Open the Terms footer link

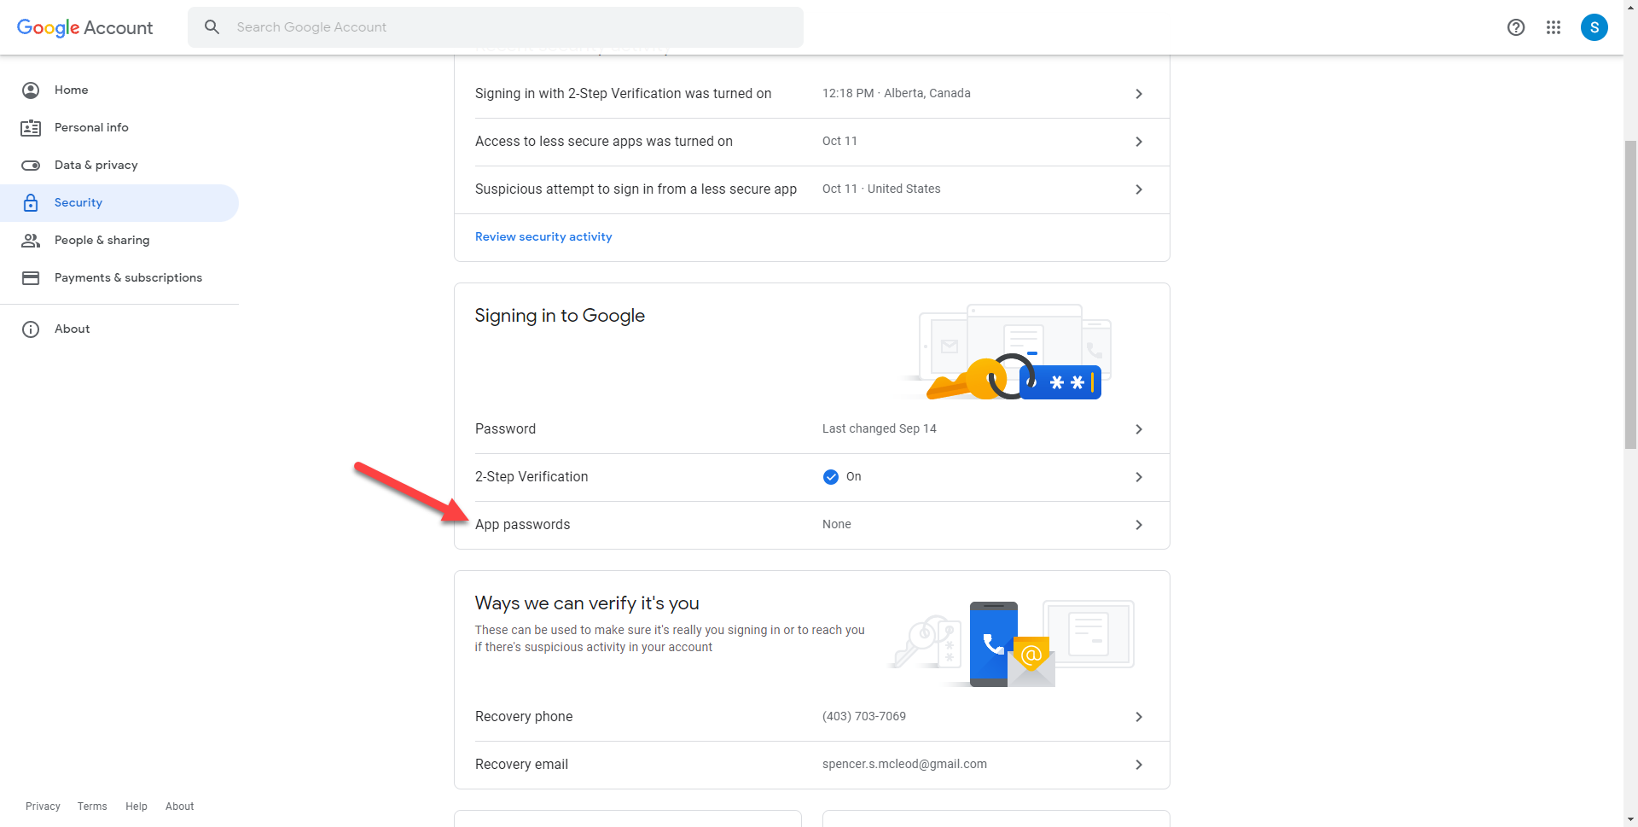pyautogui.click(x=92, y=807)
